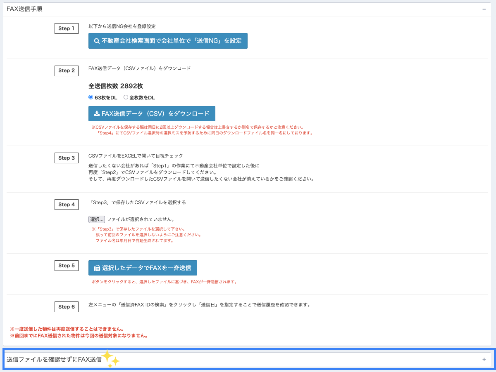Click the Step 3 label box
Viewport: 496px width, 372px height.
(67, 158)
